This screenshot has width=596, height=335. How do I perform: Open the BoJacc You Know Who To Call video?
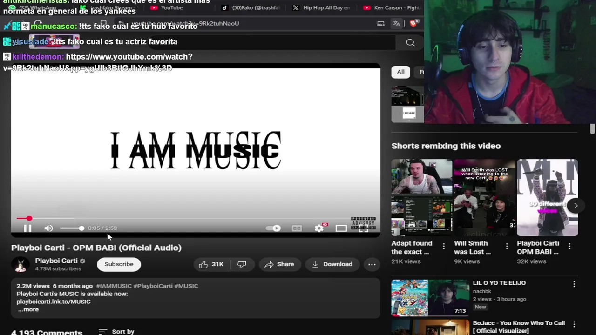tap(430, 328)
